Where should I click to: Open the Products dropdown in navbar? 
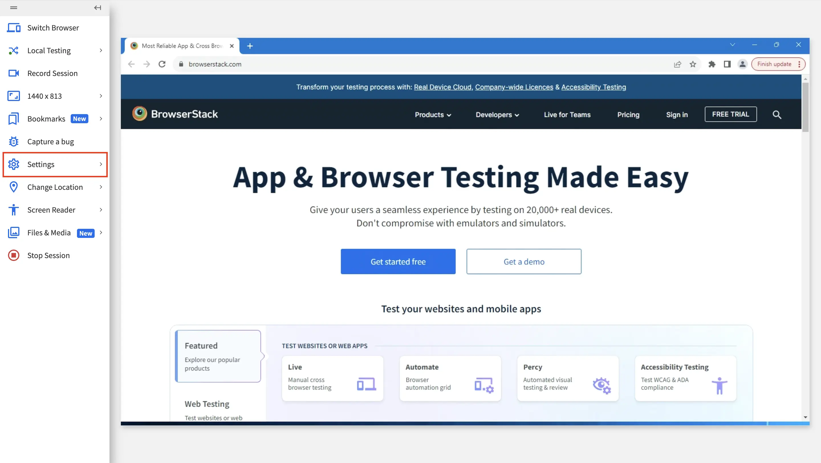(432, 115)
